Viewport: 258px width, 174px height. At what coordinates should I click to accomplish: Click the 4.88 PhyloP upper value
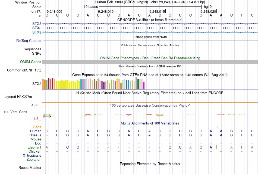(35, 105)
